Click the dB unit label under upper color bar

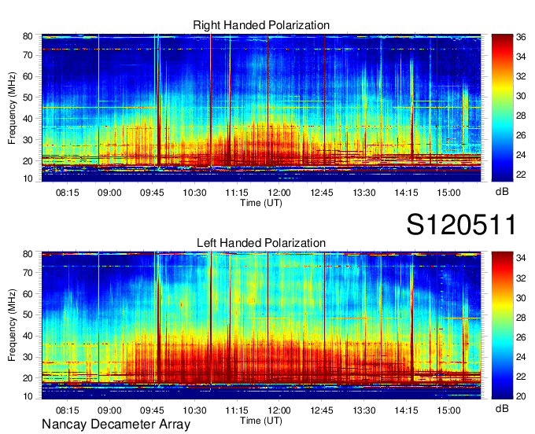[502, 192]
